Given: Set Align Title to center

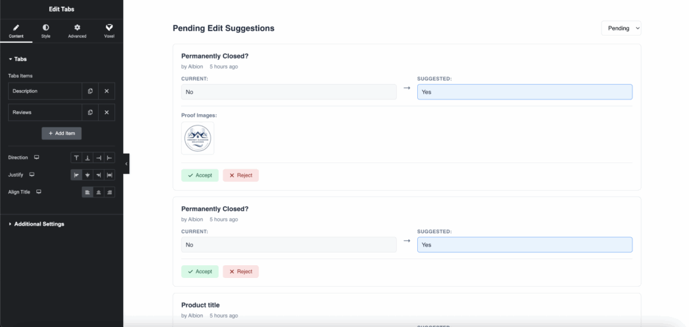Looking at the screenshot, I should tap(98, 192).
